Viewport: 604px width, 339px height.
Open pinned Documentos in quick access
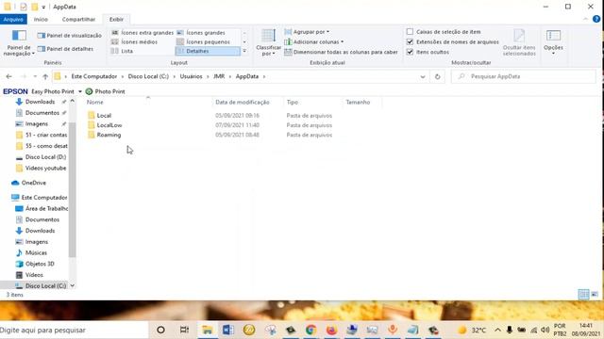coord(42,113)
